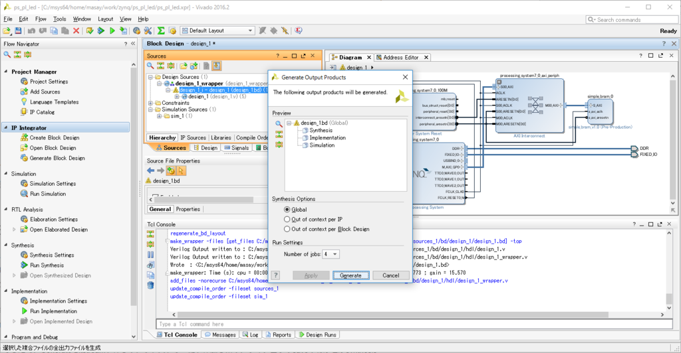
Task: Collapse the Project Manager section
Action: pos(5,72)
